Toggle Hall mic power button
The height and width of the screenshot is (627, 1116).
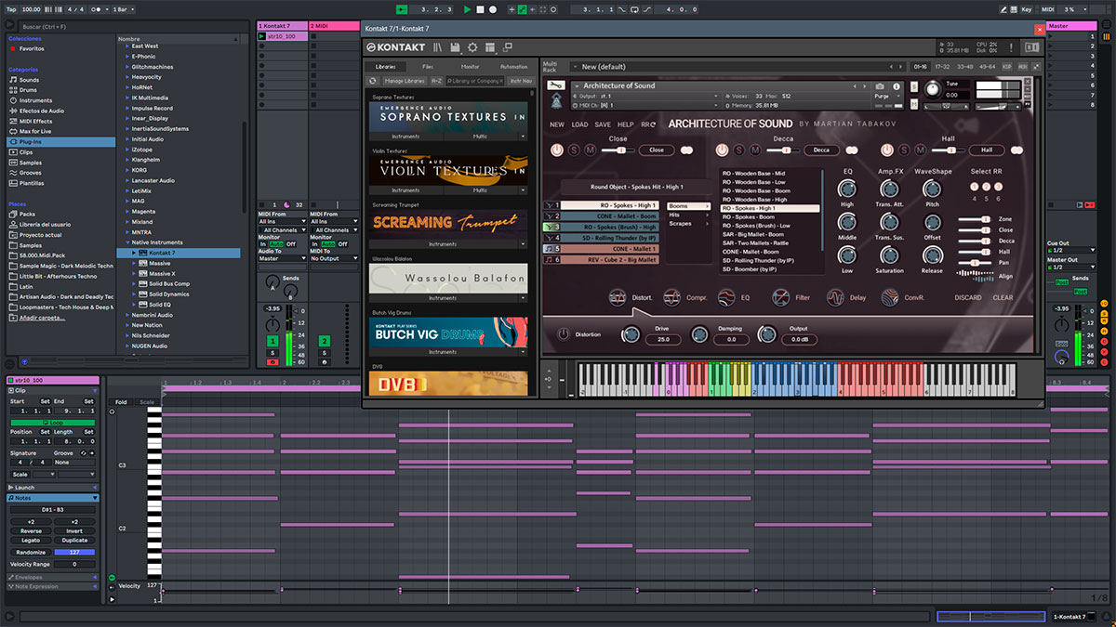[886, 150]
